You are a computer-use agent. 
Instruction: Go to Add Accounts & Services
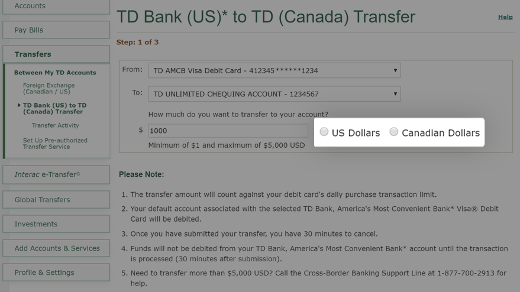coord(56,248)
